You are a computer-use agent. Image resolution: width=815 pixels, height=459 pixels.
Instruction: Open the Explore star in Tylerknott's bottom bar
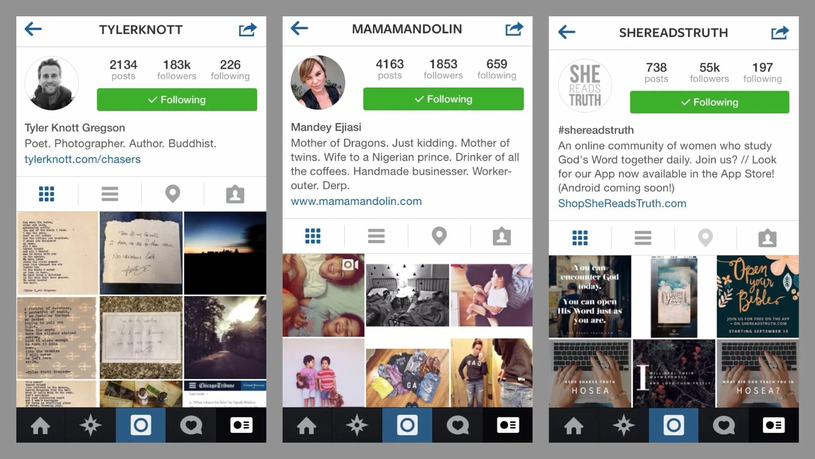tap(90, 425)
